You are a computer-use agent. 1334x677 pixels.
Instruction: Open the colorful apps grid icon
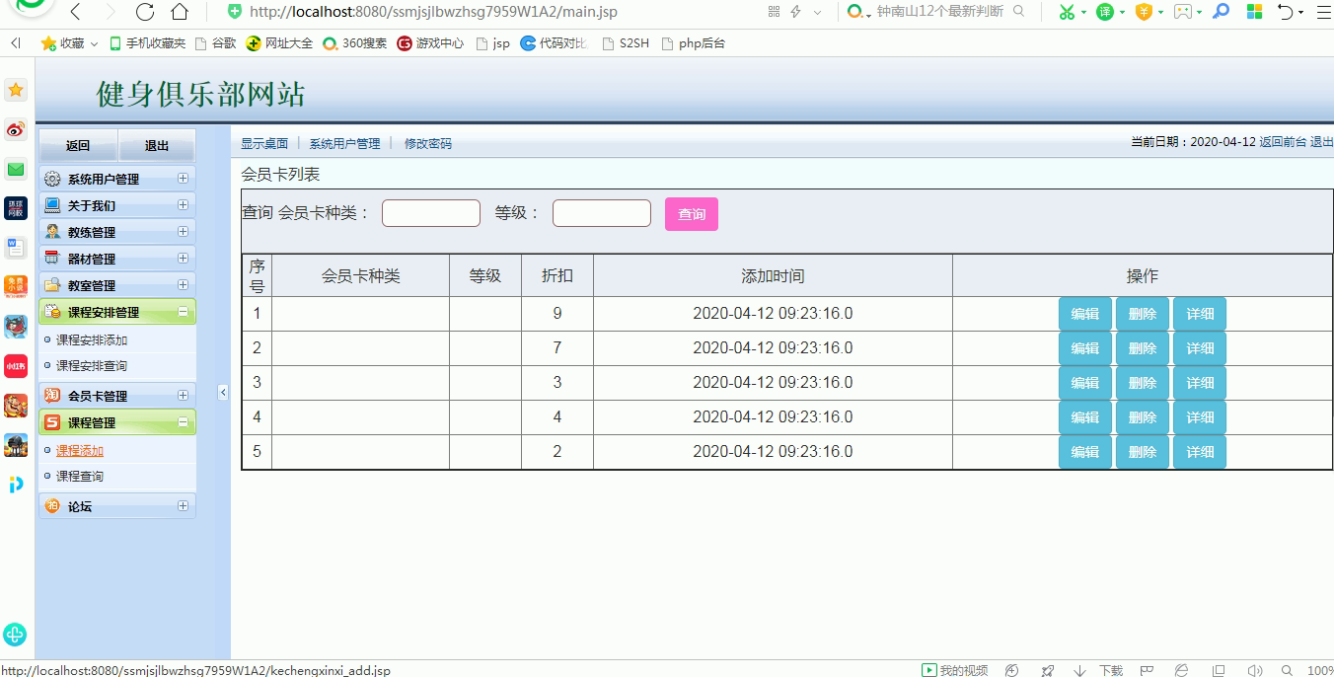(x=1255, y=12)
